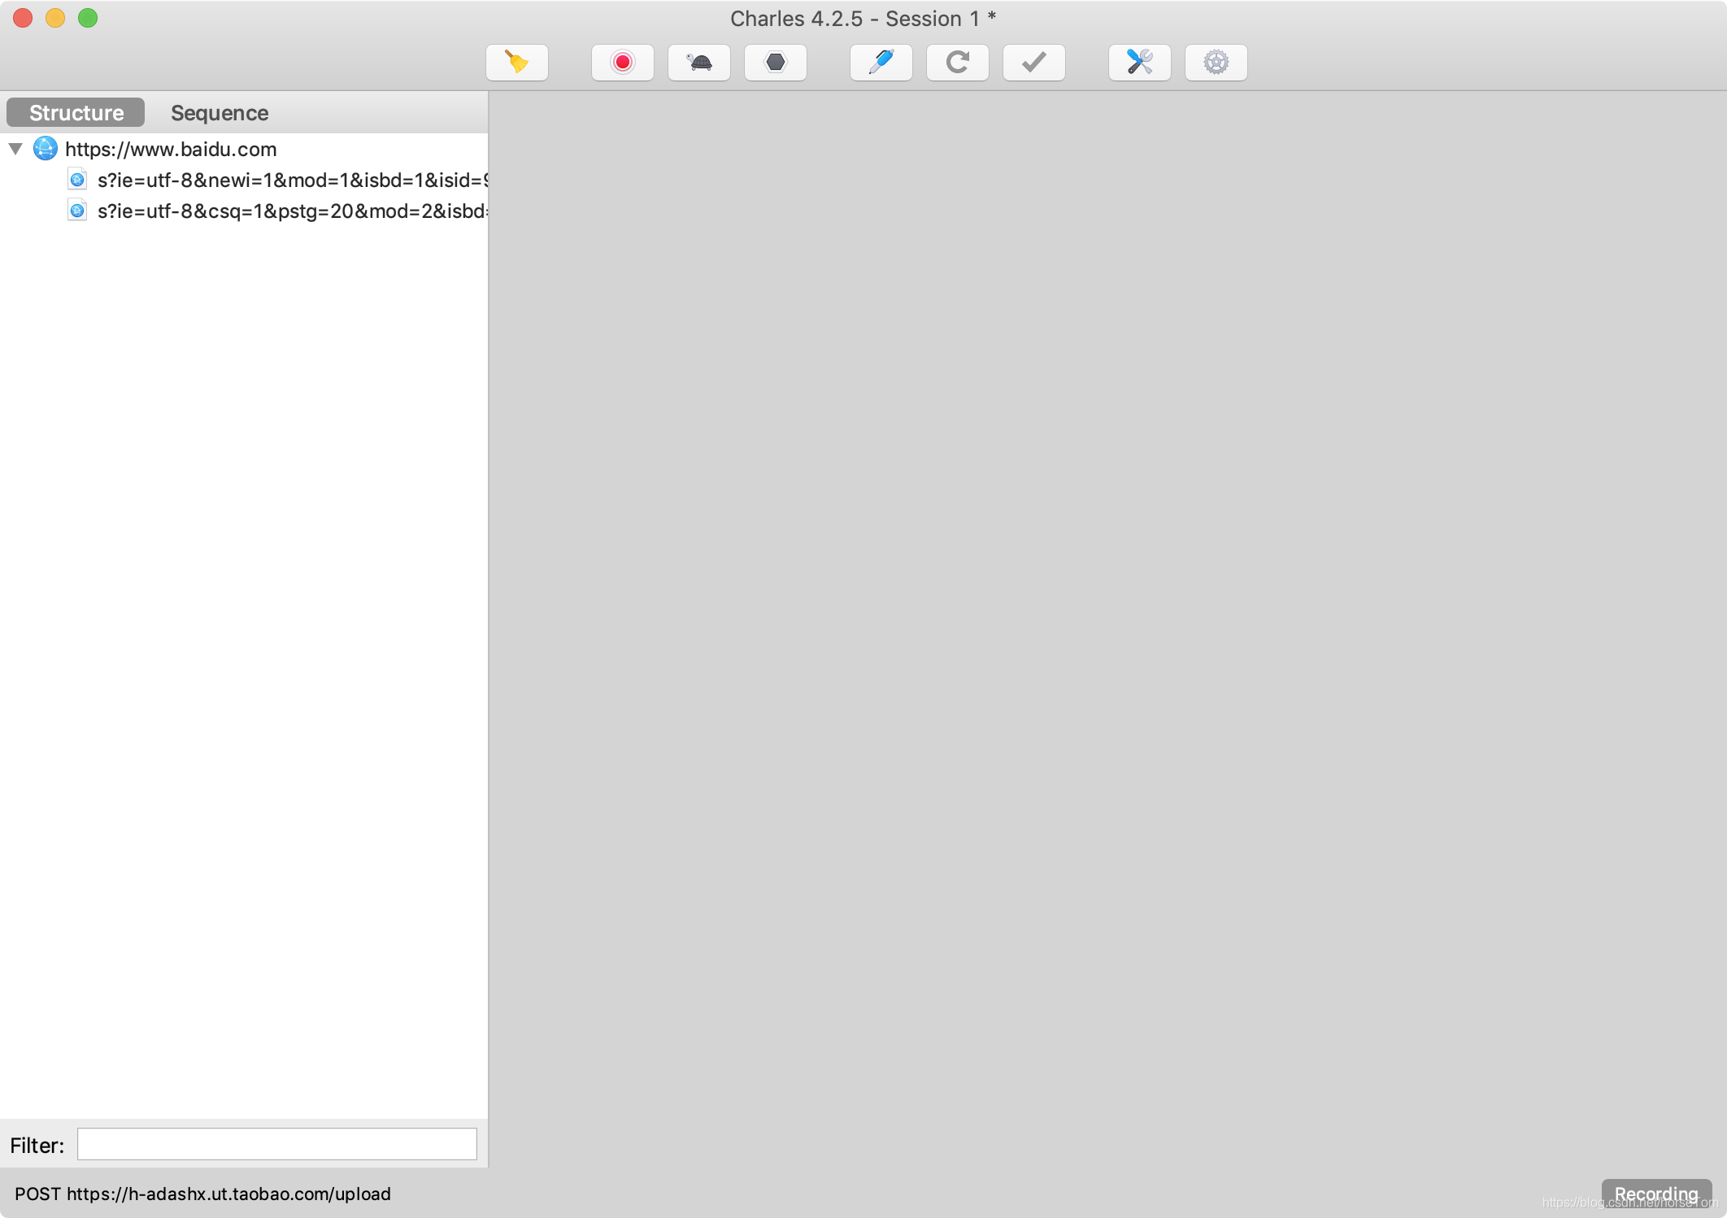The image size is (1727, 1218).
Task: Click the POST taobao upload status text
Action: point(202,1194)
